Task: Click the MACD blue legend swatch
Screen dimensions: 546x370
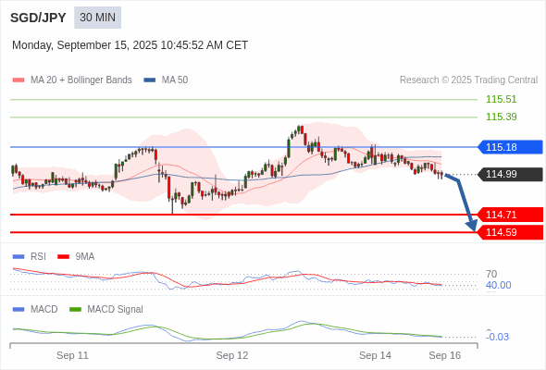Action: pos(19,310)
